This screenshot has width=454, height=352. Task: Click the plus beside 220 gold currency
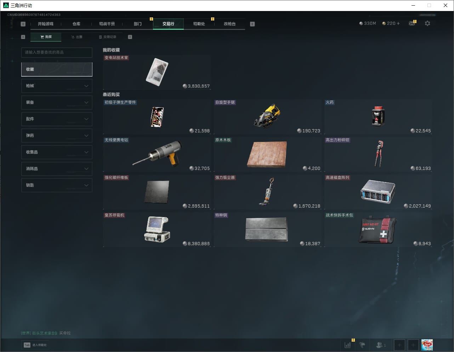pyautogui.click(x=398, y=23)
